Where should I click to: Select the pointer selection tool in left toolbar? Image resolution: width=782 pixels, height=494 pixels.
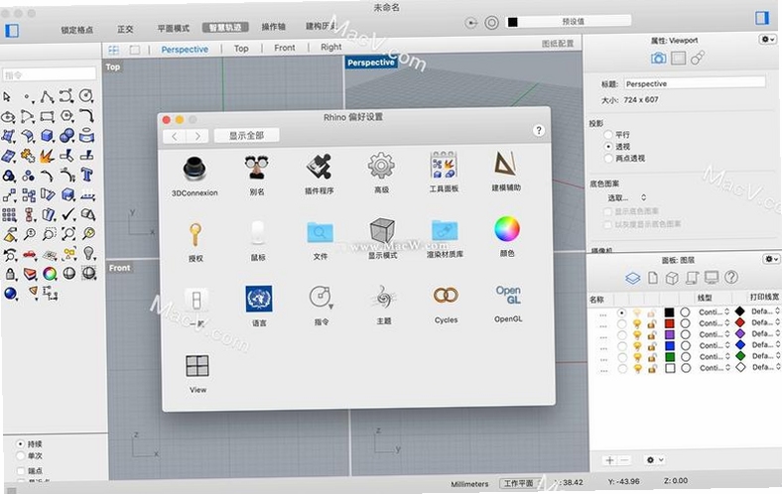click(7, 96)
